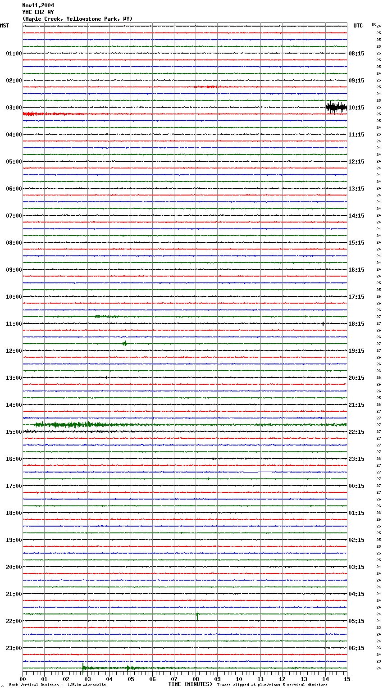Image resolution: width=383 pixels, height=691 pixels.
Task: Click the 12:15 UTC time label
Action: (x=356, y=162)
